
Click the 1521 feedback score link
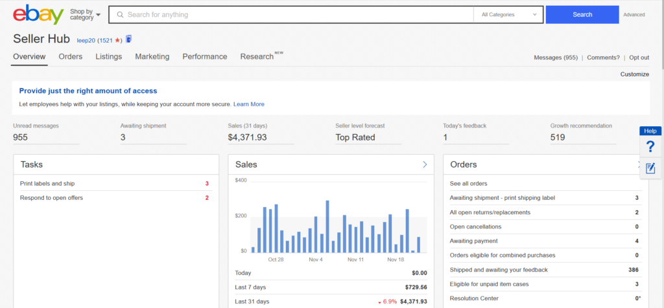pyautogui.click(x=106, y=41)
